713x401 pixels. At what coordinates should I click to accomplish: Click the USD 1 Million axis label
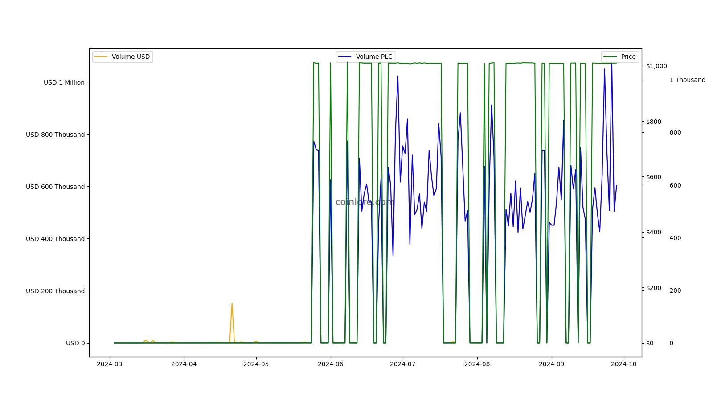tap(64, 82)
